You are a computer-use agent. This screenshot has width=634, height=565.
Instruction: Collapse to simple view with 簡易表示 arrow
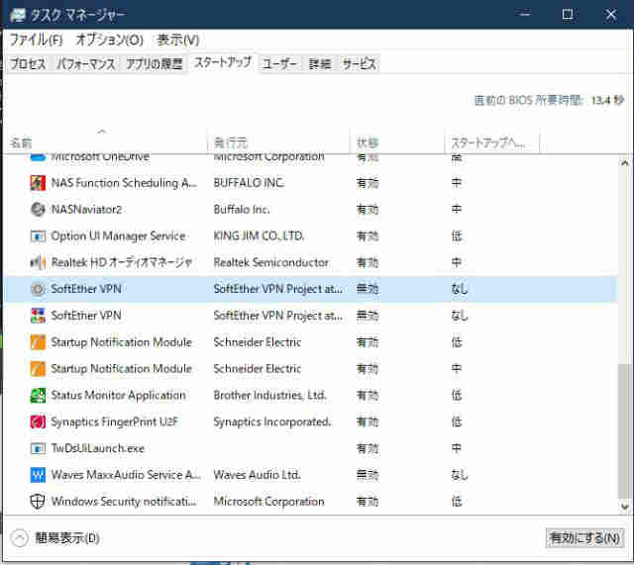point(19,538)
